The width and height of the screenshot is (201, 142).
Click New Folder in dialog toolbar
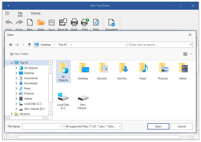(x=19, y=54)
